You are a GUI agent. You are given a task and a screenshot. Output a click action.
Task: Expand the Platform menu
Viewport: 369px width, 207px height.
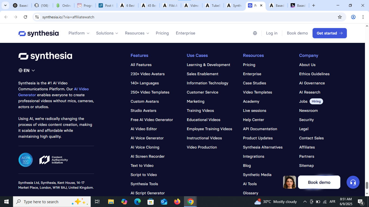(79, 33)
